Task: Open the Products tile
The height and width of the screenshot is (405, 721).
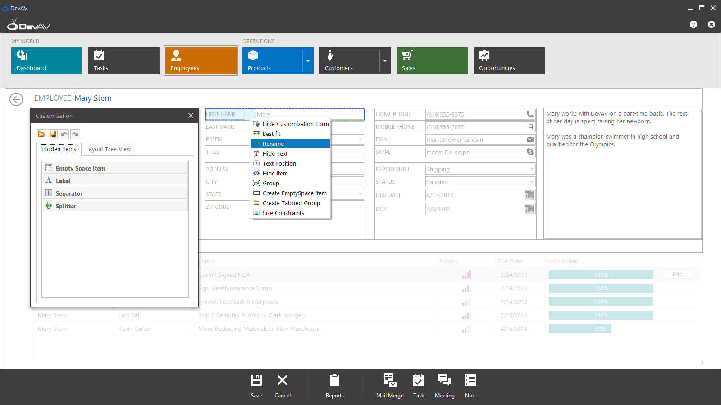Action: pyautogui.click(x=272, y=61)
